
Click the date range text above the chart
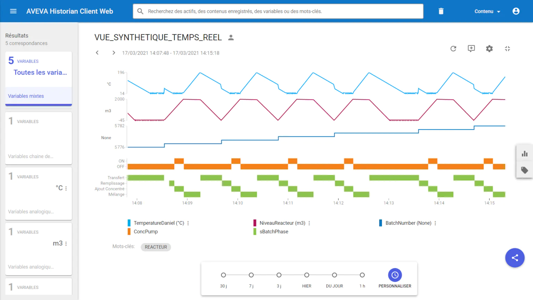(x=171, y=53)
